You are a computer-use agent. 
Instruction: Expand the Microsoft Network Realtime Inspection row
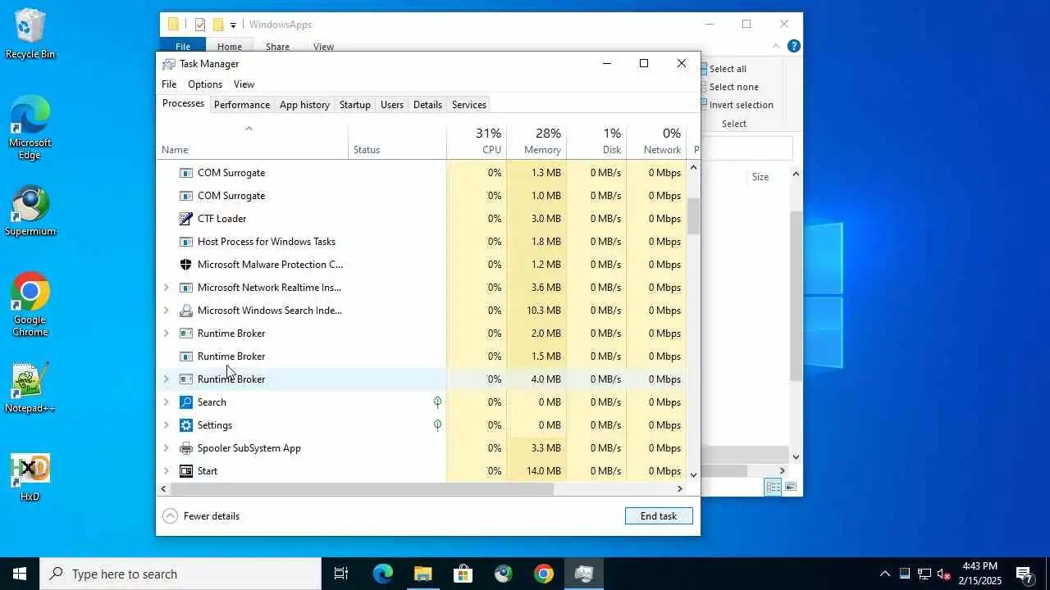pos(166,288)
